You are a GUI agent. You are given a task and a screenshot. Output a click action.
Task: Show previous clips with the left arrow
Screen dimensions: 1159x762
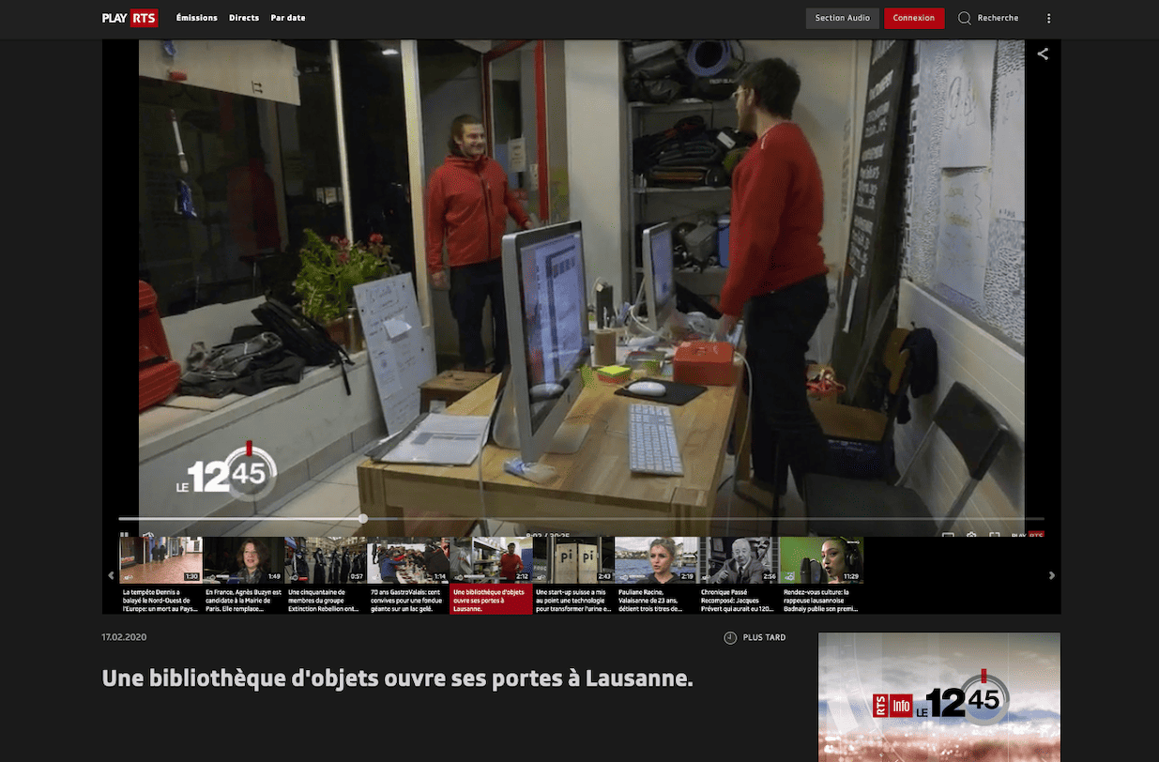[x=111, y=575]
